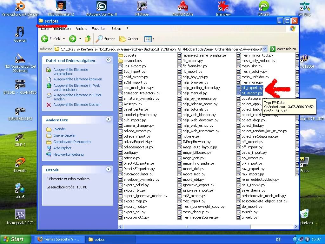Click Ausgewählte Elemente kopieren link
Screen dimensions: 325x244
point(77,79)
